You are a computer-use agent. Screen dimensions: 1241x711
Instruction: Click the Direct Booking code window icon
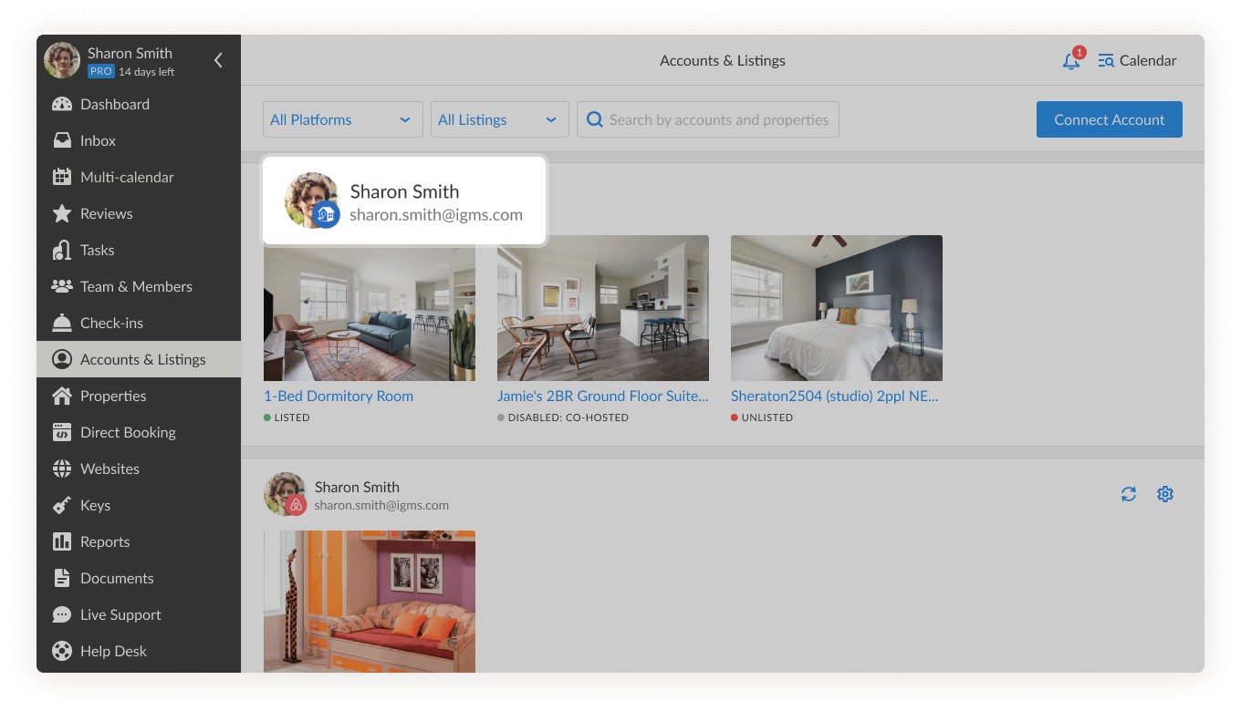[x=62, y=432]
